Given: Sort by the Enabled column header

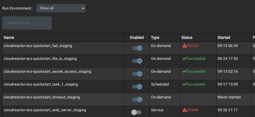Looking at the screenshot, I should [137, 38].
